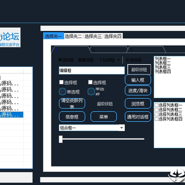
Task: Select inner slanted tab 1
Action: click(70, 50)
